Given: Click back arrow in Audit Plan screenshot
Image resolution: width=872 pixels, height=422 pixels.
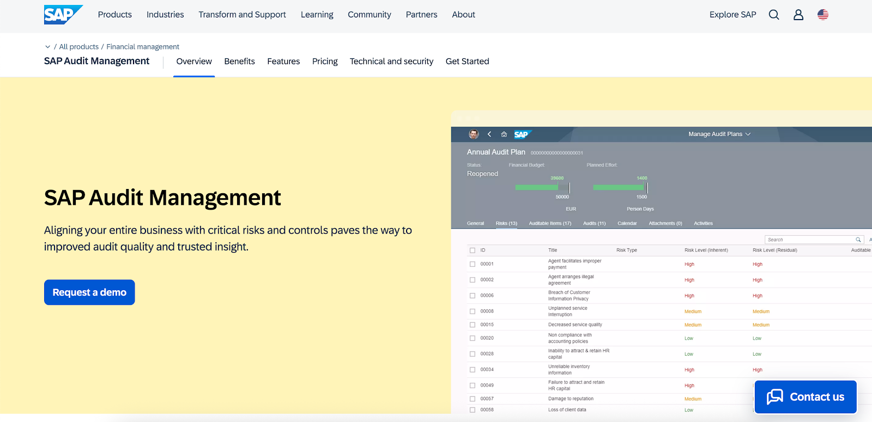Looking at the screenshot, I should coord(489,134).
